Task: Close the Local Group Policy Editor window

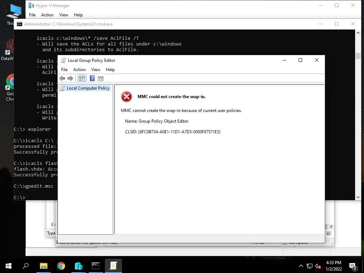Action: 316,60
